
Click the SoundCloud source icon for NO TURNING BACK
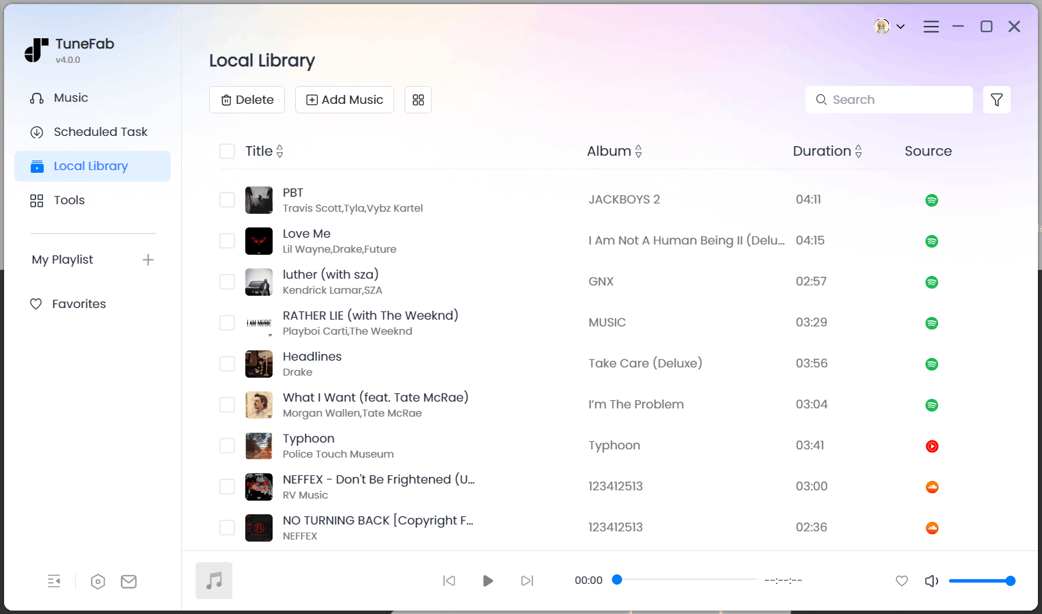(931, 527)
